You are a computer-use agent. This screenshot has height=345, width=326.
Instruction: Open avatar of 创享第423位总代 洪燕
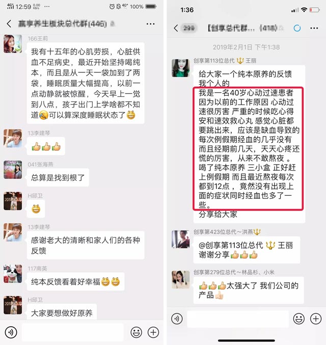click(x=181, y=239)
